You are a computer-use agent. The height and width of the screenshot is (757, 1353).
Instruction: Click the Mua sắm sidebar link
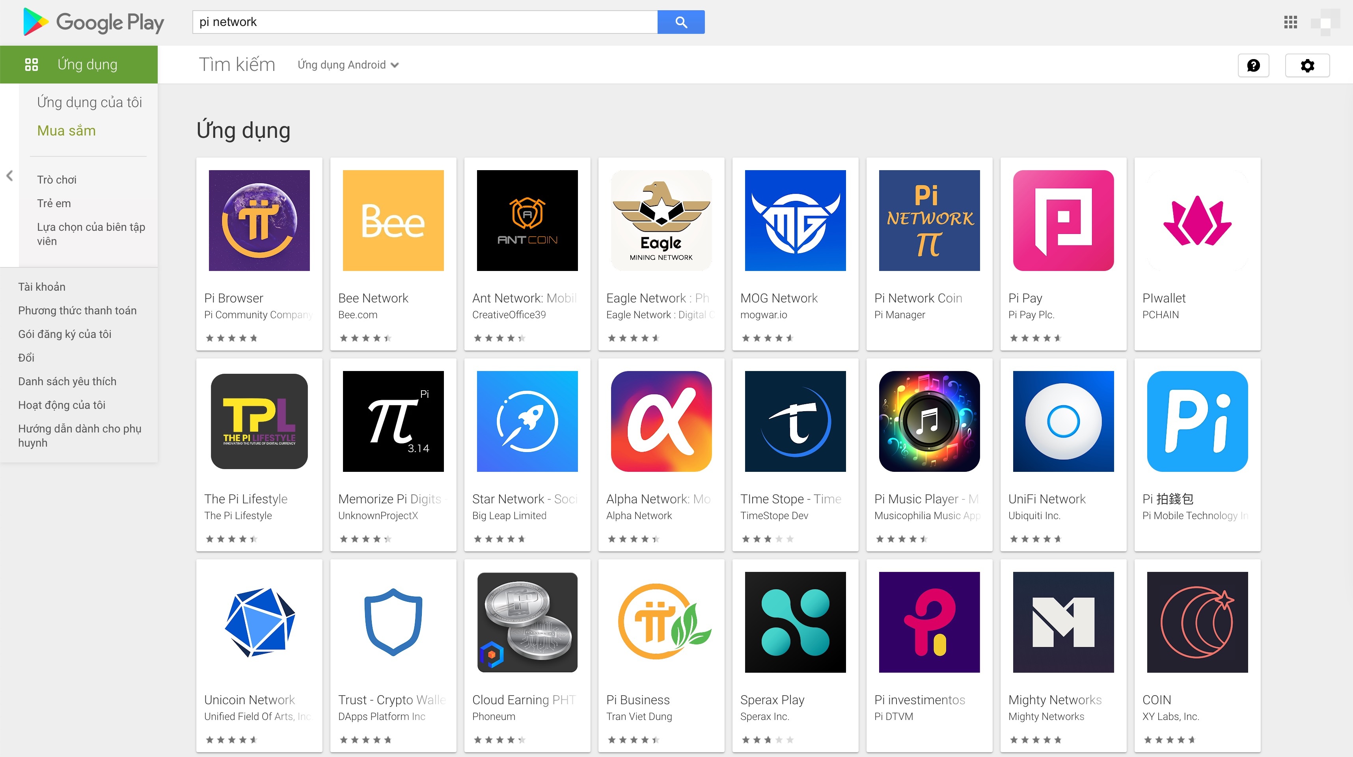tap(66, 131)
